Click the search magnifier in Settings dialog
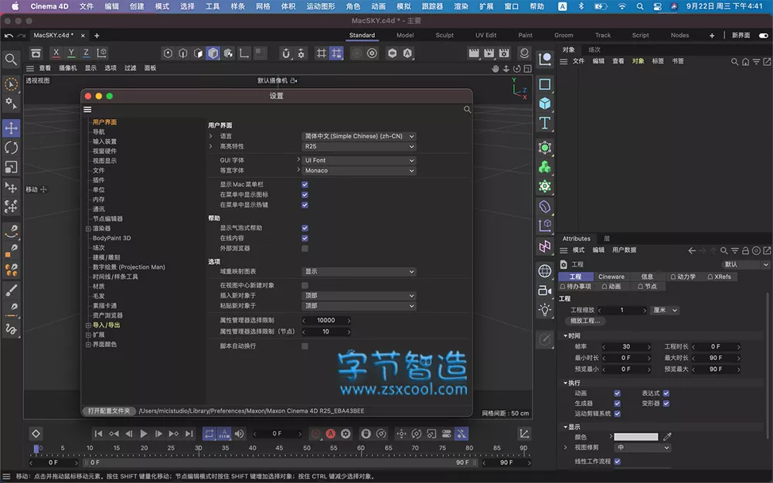Viewport: 773px width, 483px height. (x=467, y=110)
